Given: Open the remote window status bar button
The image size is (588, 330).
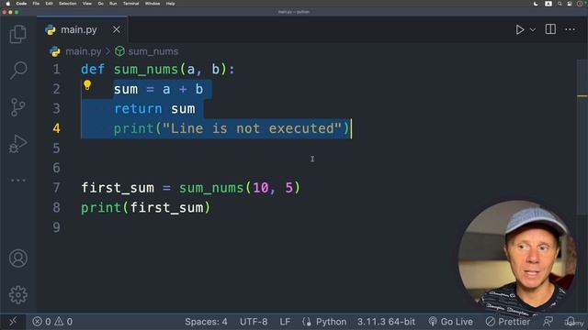Looking at the screenshot, I should pyautogui.click(x=13, y=322).
